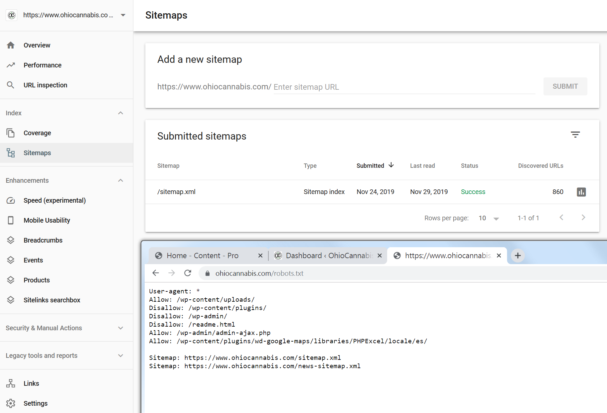Image resolution: width=607 pixels, height=413 pixels.
Task: Click the padlock icon in address bar
Action: pyautogui.click(x=208, y=273)
